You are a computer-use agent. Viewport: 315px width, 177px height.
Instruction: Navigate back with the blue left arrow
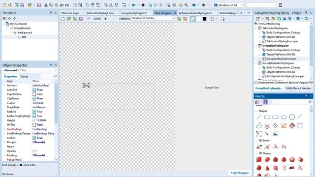tap(193, 5)
